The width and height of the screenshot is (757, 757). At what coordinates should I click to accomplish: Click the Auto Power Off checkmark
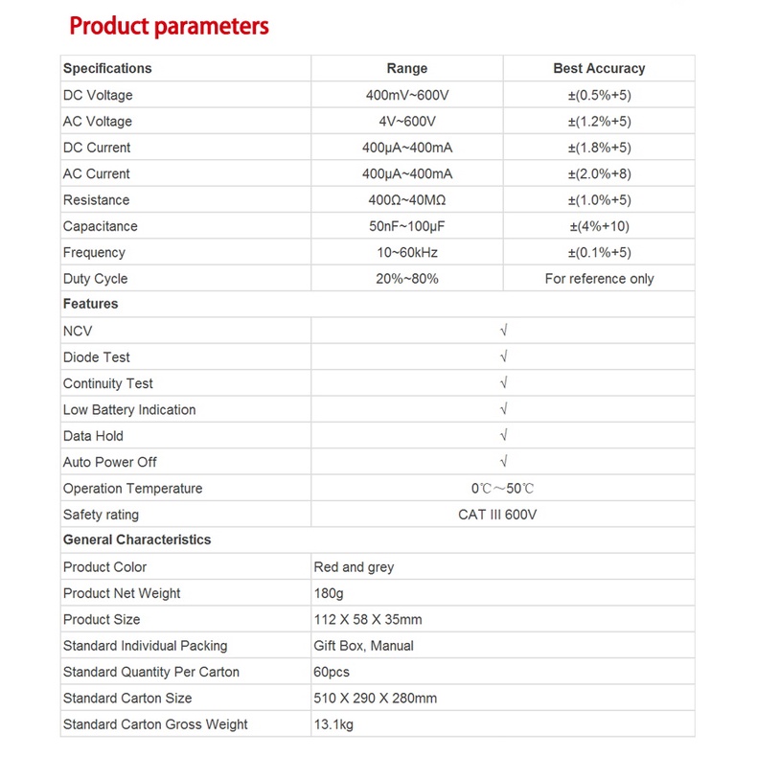(x=503, y=462)
